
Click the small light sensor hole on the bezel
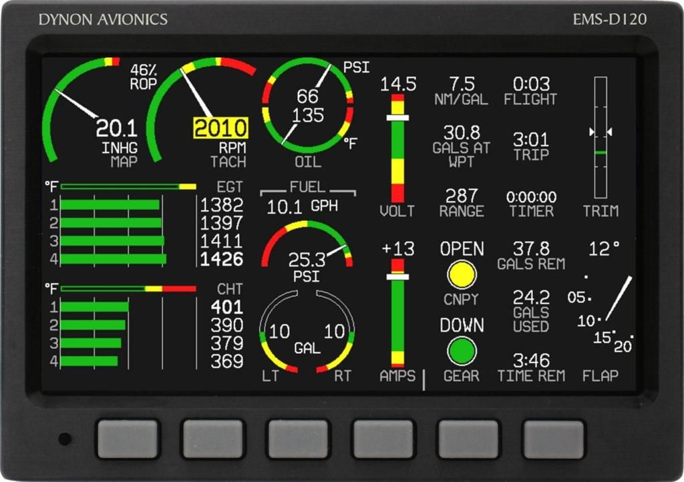[x=64, y=439]
